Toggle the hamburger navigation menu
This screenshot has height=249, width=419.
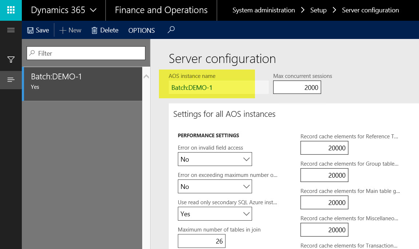[11, 30]
